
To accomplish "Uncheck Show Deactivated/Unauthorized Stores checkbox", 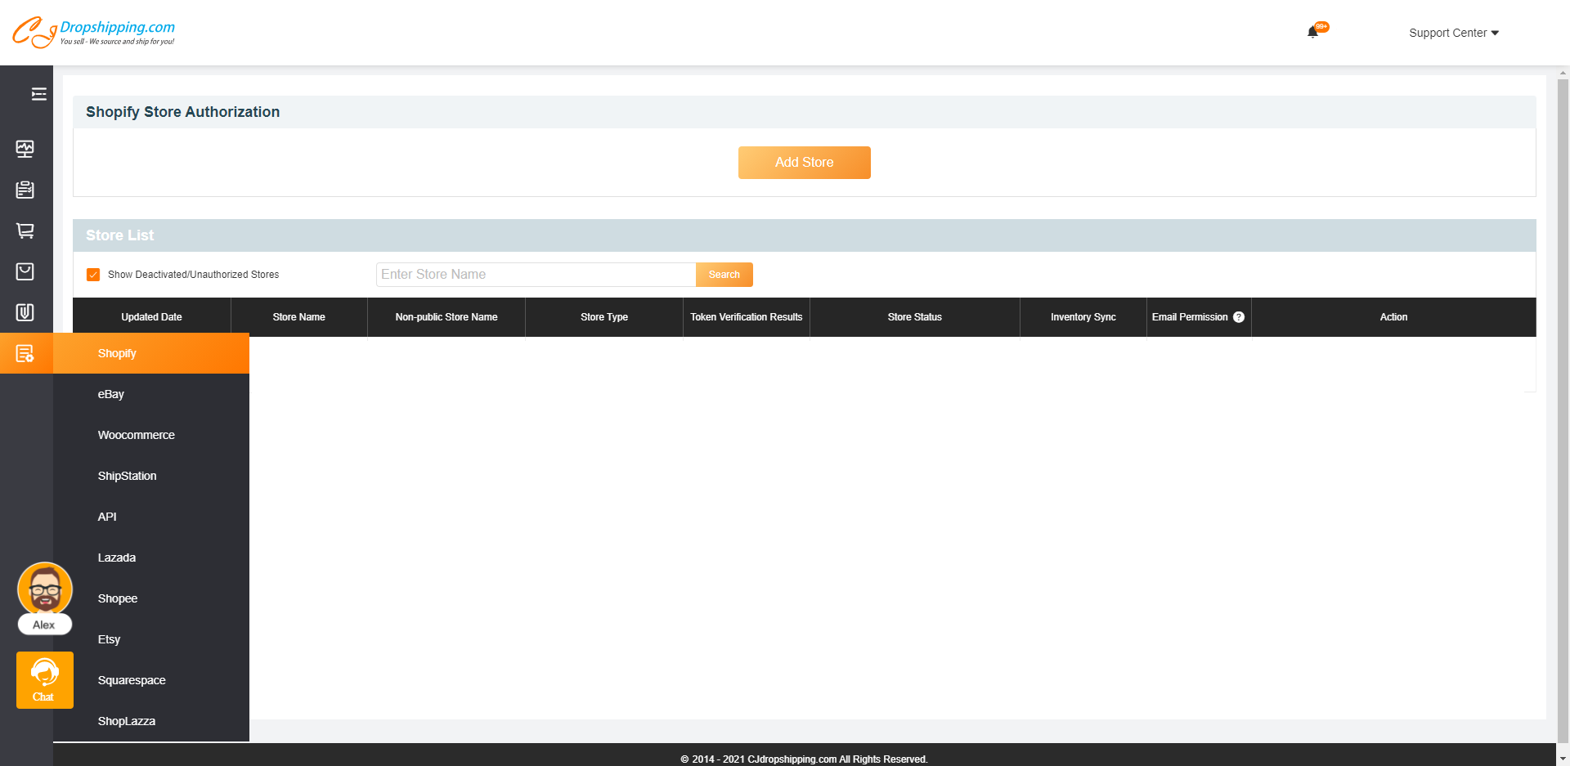I will (93, 275).
